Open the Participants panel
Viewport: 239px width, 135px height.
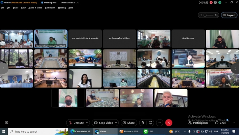pyautogui.click(x=198, y=123)
